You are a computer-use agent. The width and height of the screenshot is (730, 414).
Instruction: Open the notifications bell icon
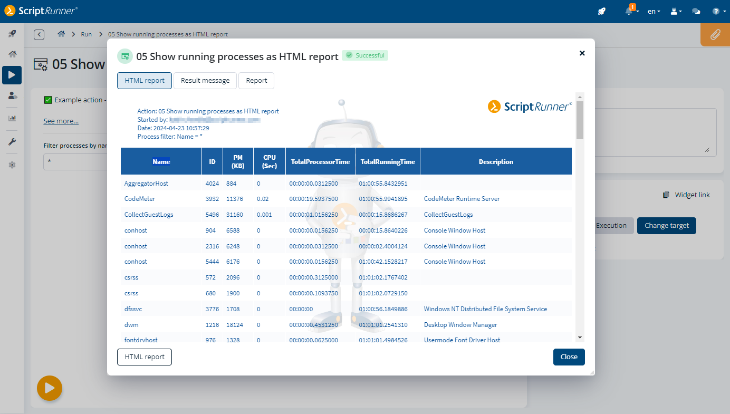[x=629, y=11]
